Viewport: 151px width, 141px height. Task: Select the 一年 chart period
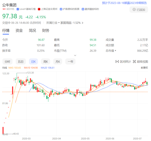[x=70, y=61]
